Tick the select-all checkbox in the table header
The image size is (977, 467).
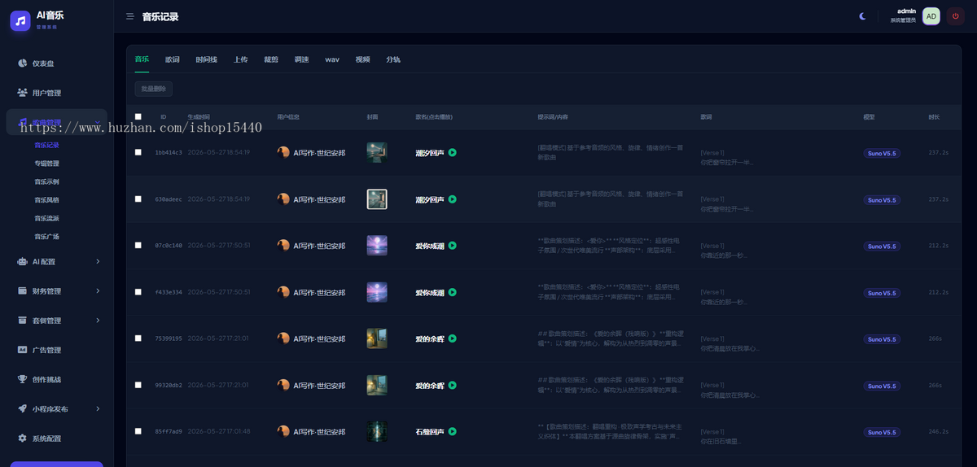click(x=138, y=117)
